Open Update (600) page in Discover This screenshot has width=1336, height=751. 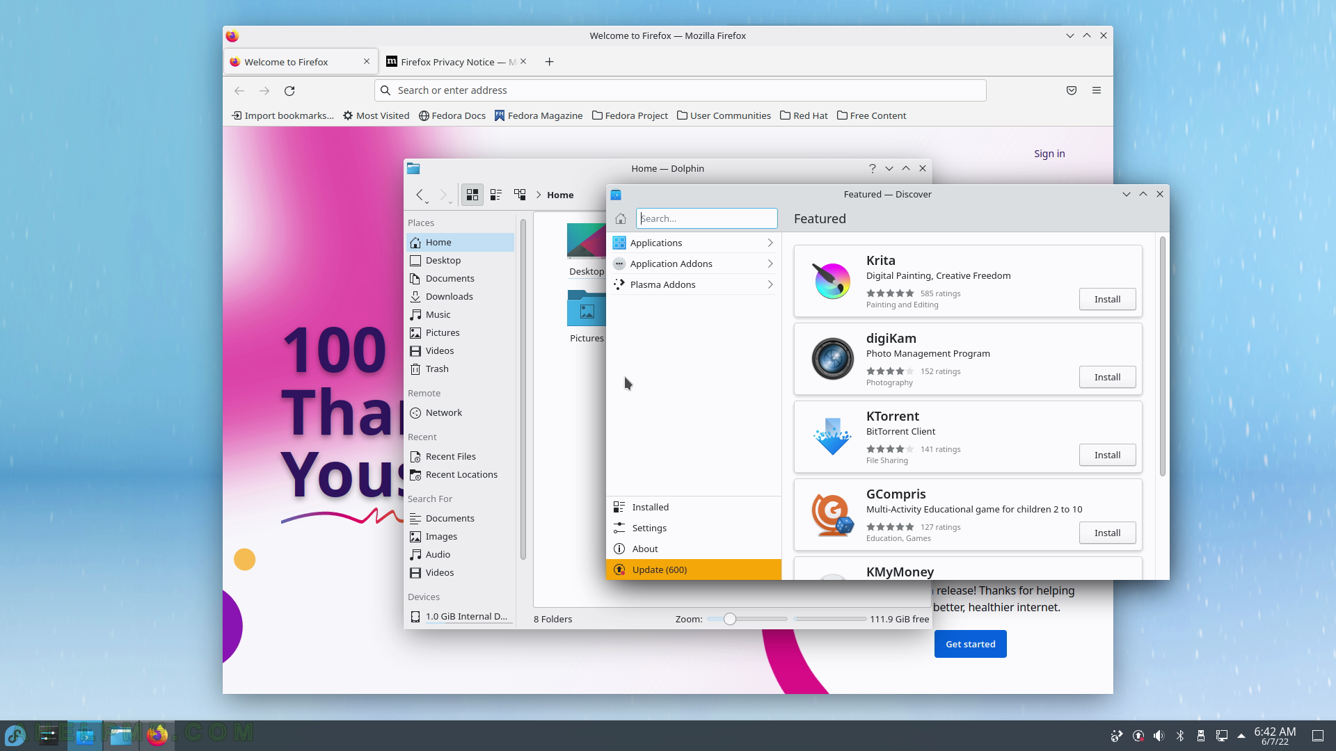[x=694, y=570]
